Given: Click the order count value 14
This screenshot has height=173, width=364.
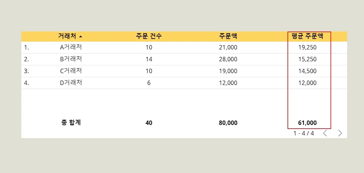Looking at the screenshot, I should tap(149, 60).
